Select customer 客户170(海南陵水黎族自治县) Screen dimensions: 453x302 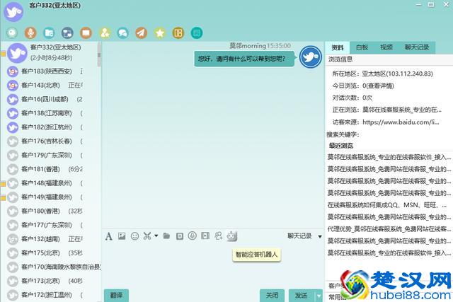(53, 267)
